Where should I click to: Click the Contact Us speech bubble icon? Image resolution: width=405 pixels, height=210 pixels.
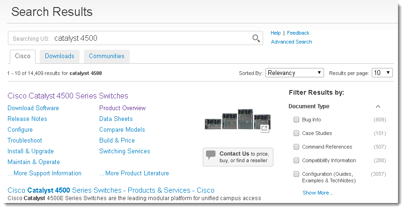tap(211, 155)
